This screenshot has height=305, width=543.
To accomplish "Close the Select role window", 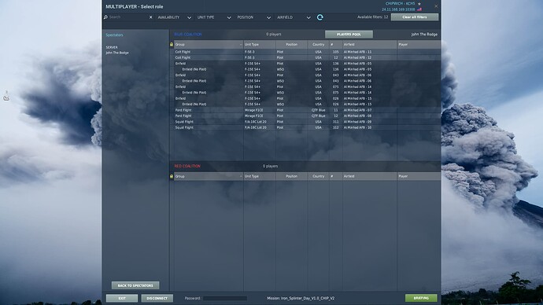I will 436,6.
